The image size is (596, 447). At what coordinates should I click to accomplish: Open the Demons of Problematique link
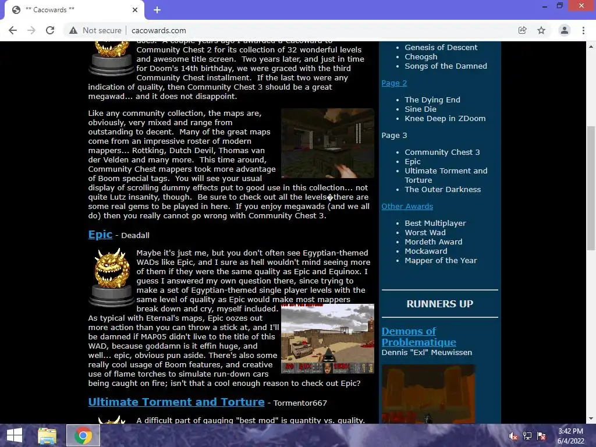(418, 337)
